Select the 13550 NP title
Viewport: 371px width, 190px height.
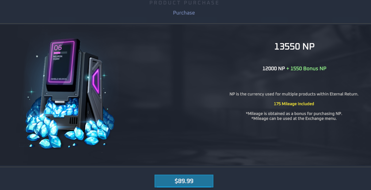pyautogui.click(x=294, y=47)
